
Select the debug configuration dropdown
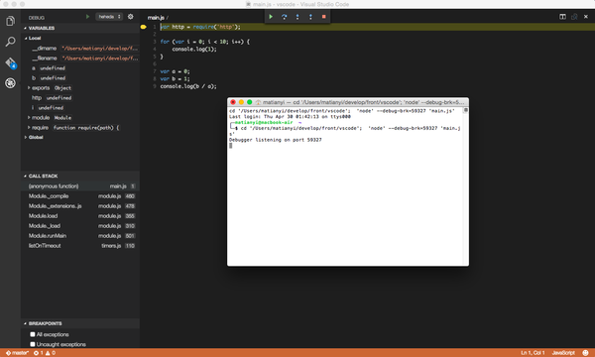(109, 17)
